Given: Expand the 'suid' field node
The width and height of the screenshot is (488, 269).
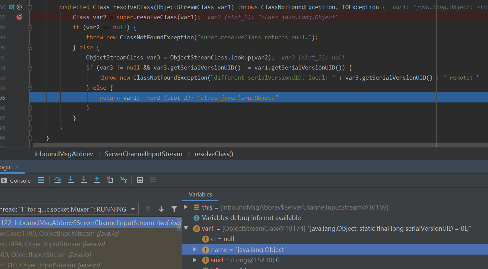Looking at the screenshot, I should pyautogui.click(x=195, y=260).
